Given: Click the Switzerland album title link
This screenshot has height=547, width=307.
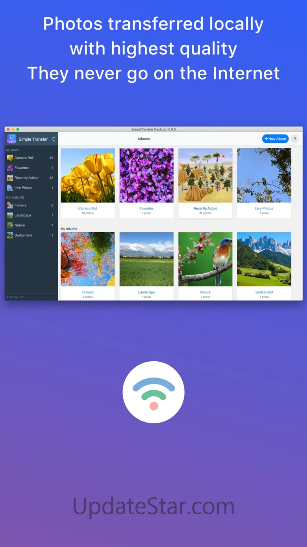Looking at the screenshot, I should coord(264,292).
